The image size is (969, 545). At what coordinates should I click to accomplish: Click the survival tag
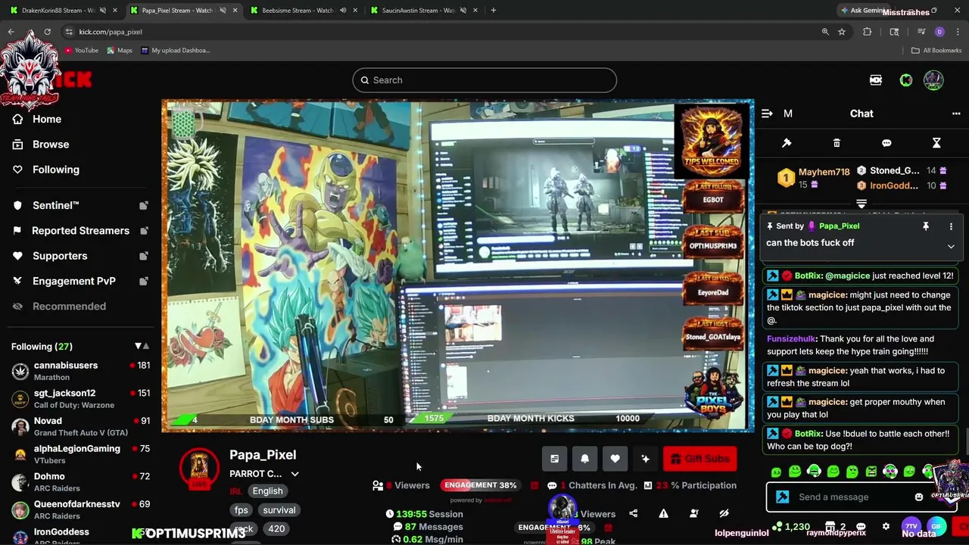point(280,510)
